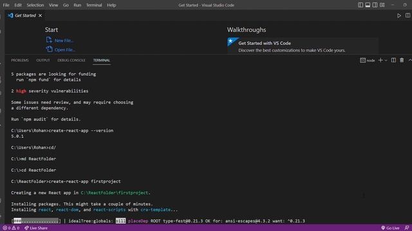Open the Selection menu
The width and height of the screenshot is (412, 231).
pos(35,5)
